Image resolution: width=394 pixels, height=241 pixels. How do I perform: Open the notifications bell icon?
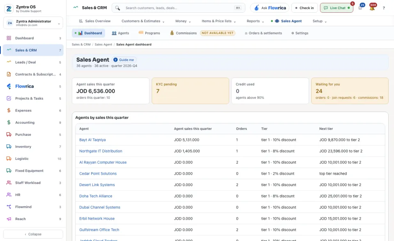pos(372,7)
